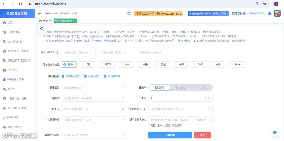Click the 正版OZON百宝箱 www.ozon.cab banner
The height and width of the screenshot is (141, 284).
tap(158, 14)
